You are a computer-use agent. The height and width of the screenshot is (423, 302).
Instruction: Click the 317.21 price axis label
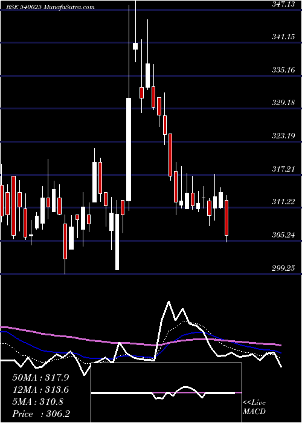click(283, 169)
